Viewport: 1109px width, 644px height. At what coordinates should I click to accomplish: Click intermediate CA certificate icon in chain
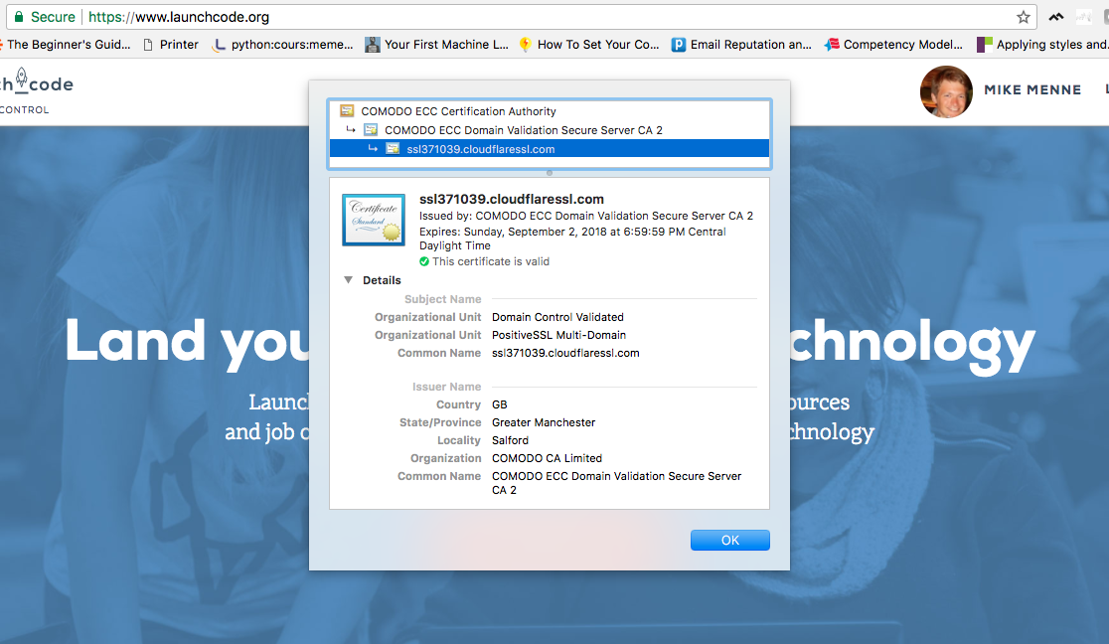pos(371,130)
